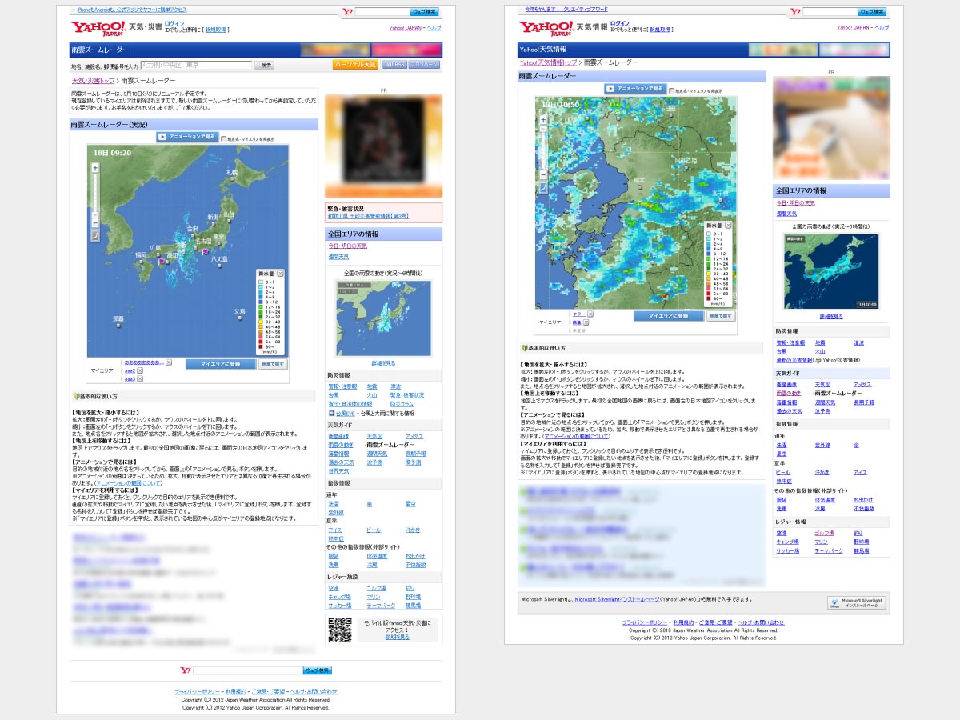Click the Japan map reset icon on left map
Viewport: 960px width, 720px height.
click(95, 236)
